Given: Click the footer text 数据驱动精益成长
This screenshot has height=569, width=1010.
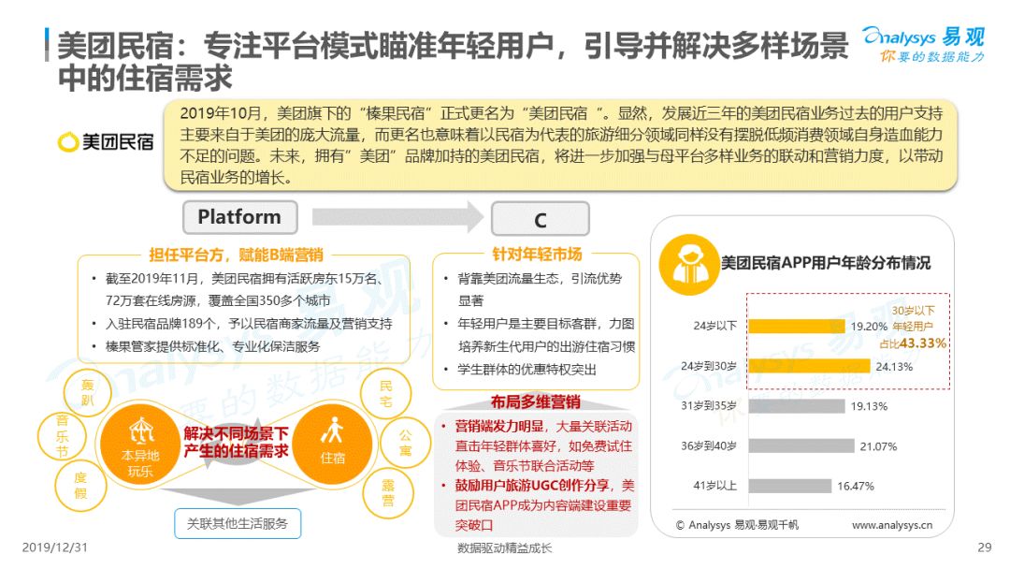Looking at the screenshot, I should coord(504,548).
